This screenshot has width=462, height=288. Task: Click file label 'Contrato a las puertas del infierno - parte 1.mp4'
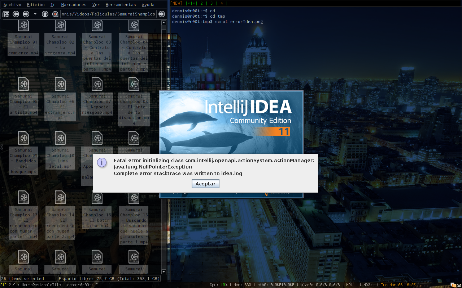tap(97, 53)
